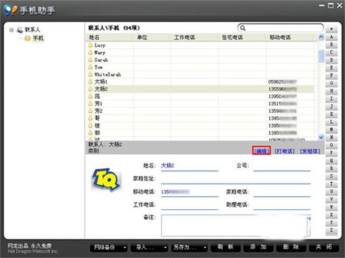Click the search magnifier icon
This screenshot has height=258, width=345.
coord(242,28)
